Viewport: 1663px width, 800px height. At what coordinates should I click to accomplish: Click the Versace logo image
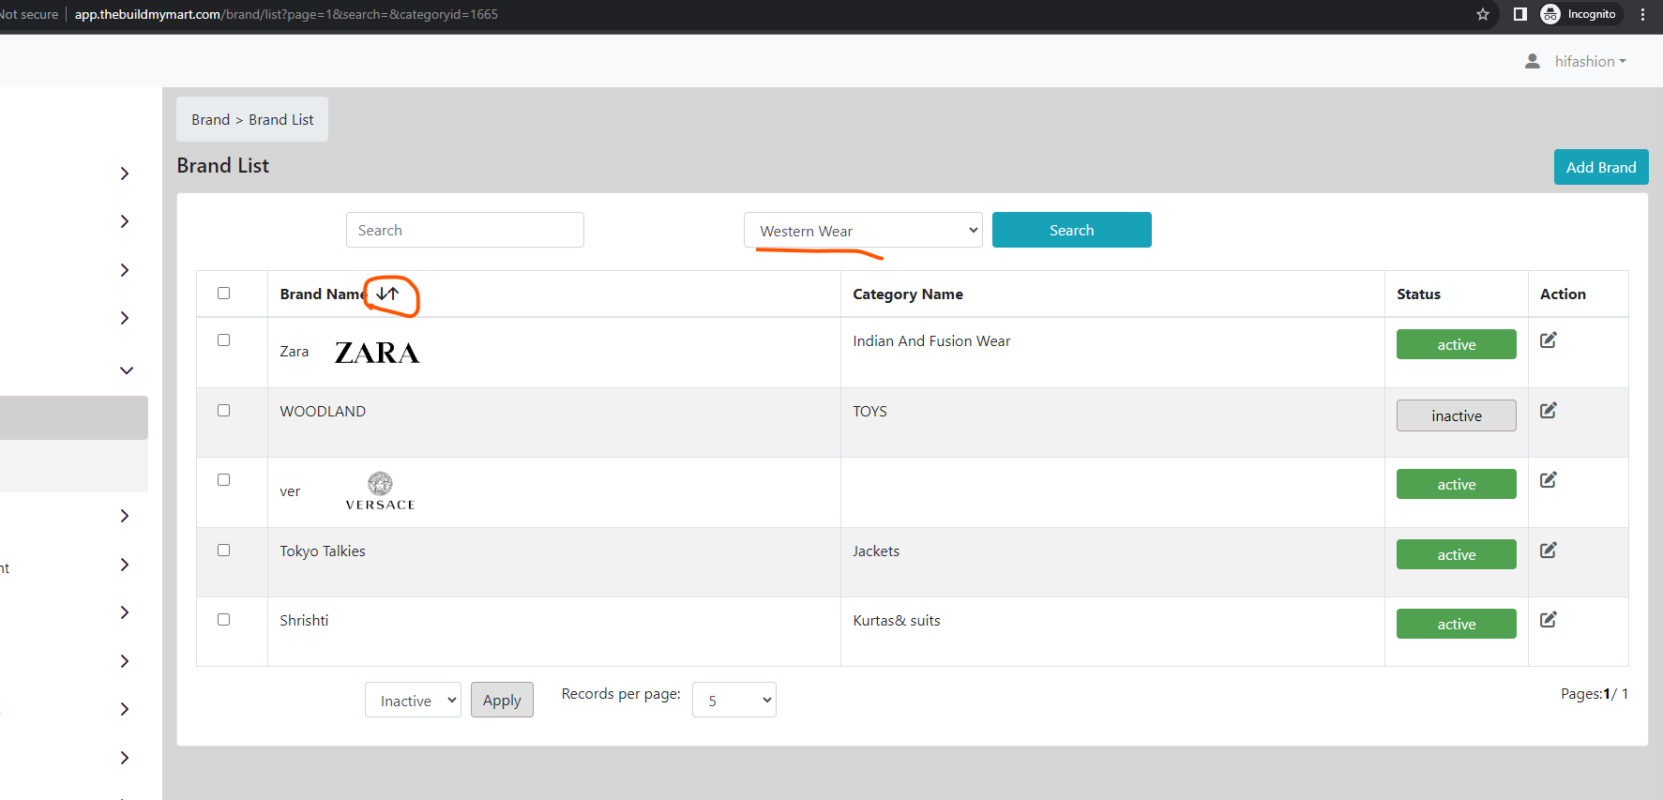tap(380, 491)
